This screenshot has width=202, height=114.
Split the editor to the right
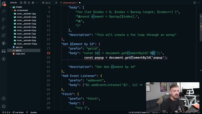194,3
